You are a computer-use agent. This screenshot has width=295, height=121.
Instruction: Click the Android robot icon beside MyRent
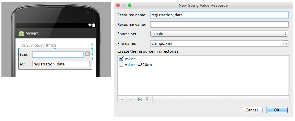tap(21, 33)
